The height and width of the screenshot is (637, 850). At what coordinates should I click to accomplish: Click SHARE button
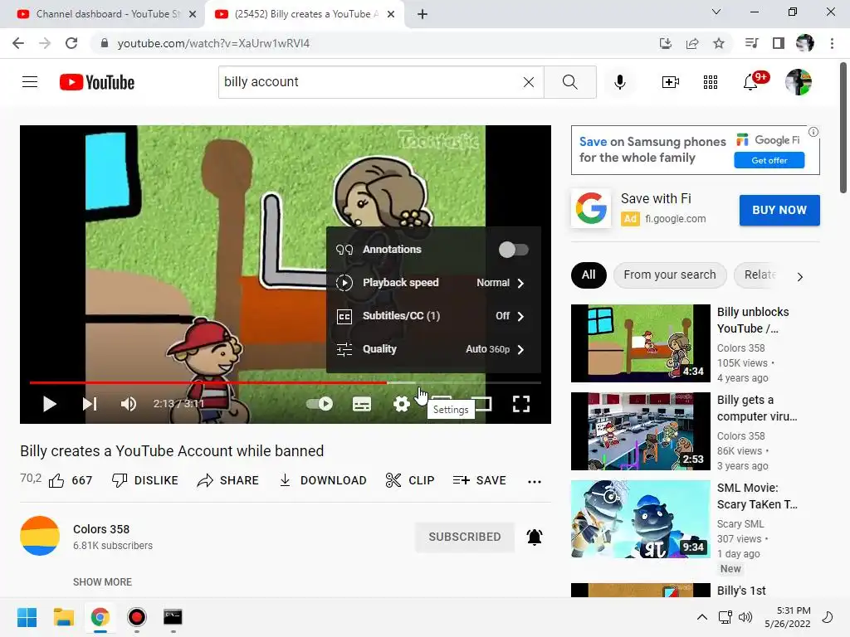point(227,480)
